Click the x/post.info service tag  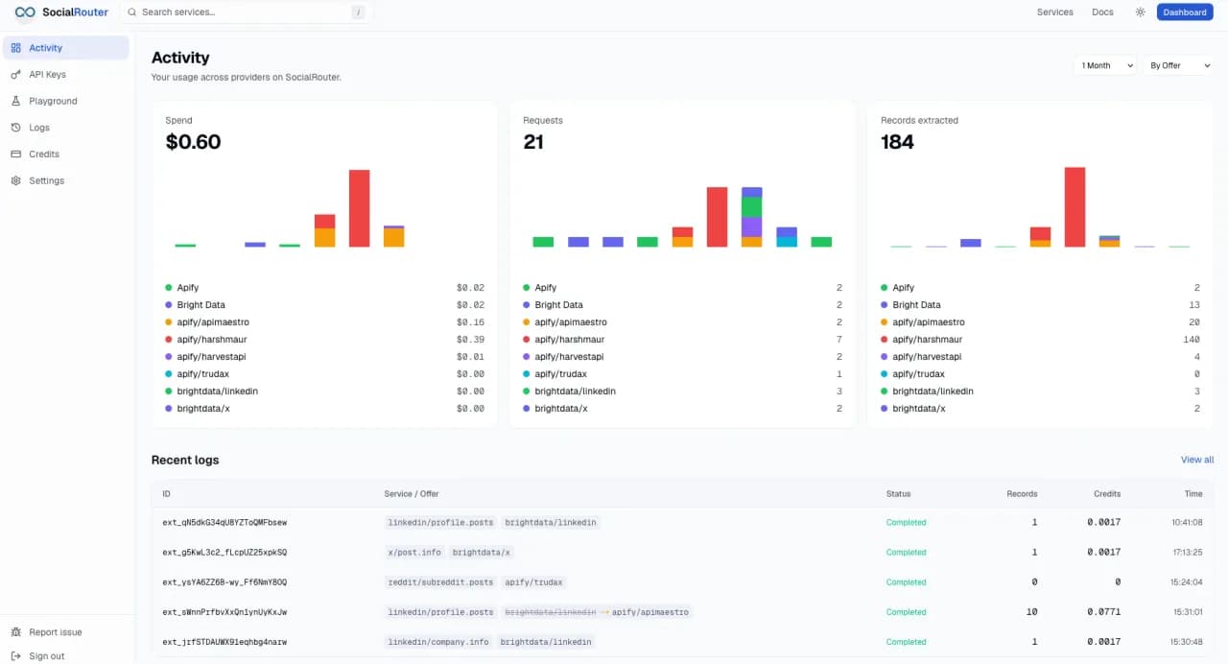click(414, 553)
